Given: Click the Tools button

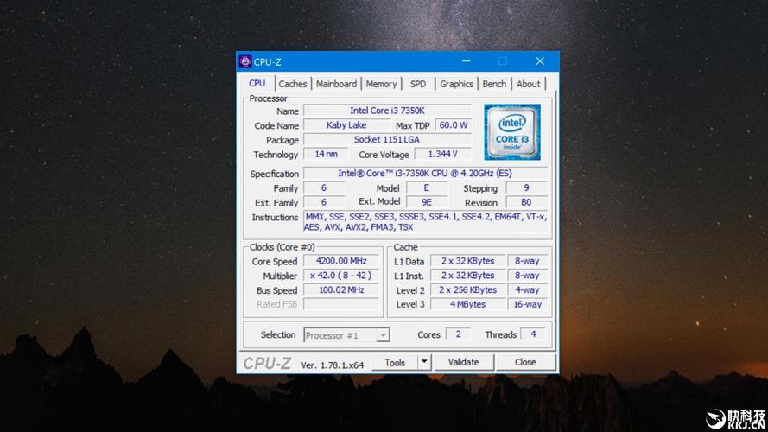Looking at the screenshot, I should [395, 363].
